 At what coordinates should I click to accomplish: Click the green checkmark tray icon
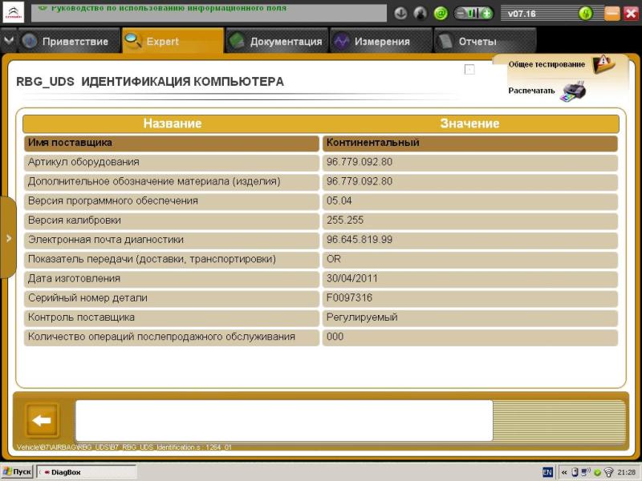(x=597, y=473)
